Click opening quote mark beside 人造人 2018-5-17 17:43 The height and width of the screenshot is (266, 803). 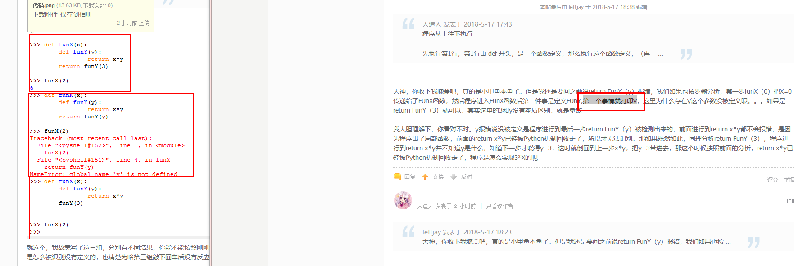point(408,24)
